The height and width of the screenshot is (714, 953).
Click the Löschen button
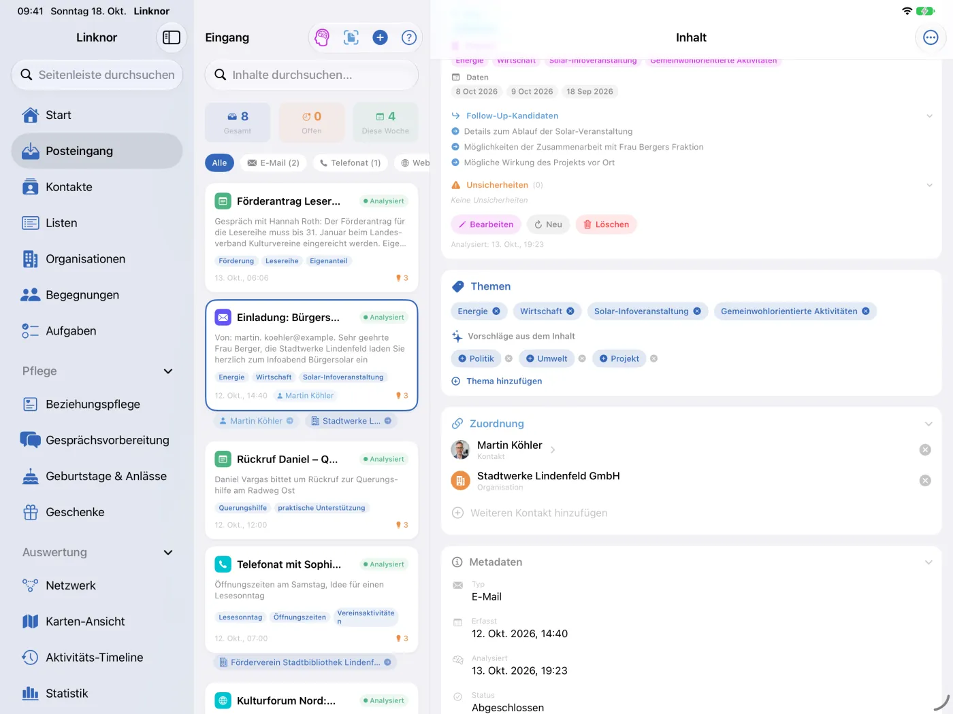pyautogui.click(x=606, y=224)
